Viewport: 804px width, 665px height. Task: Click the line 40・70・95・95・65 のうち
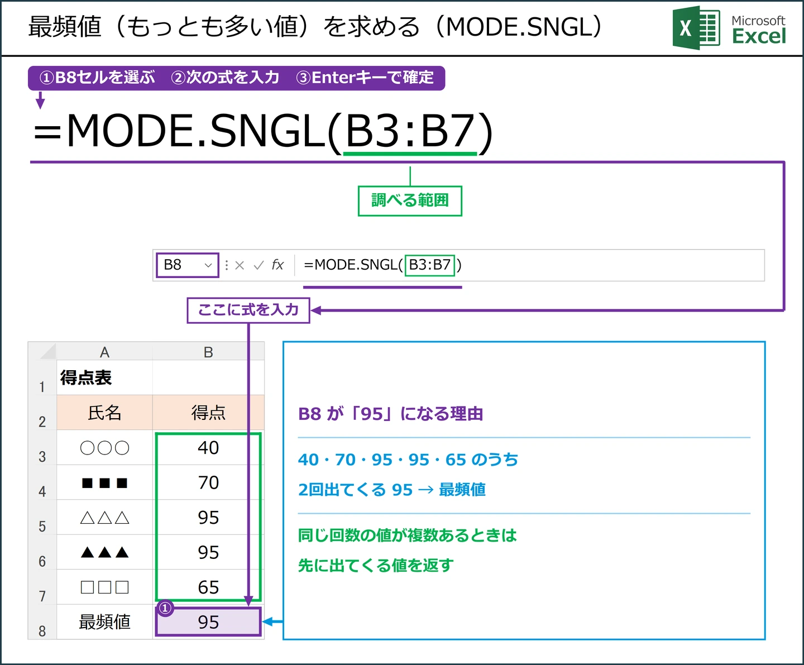coord(408,460)
